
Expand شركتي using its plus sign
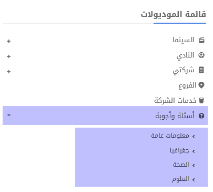[x=9, y=72]
